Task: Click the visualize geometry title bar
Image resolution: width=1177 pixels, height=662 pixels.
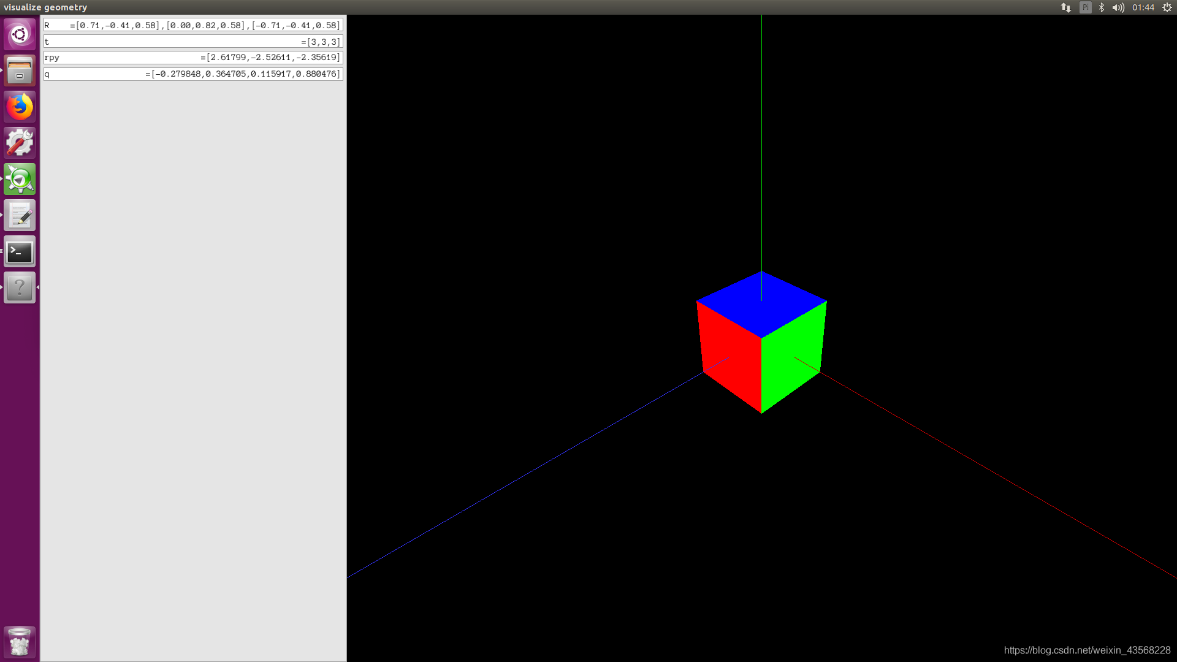Action: pos(46,7)
